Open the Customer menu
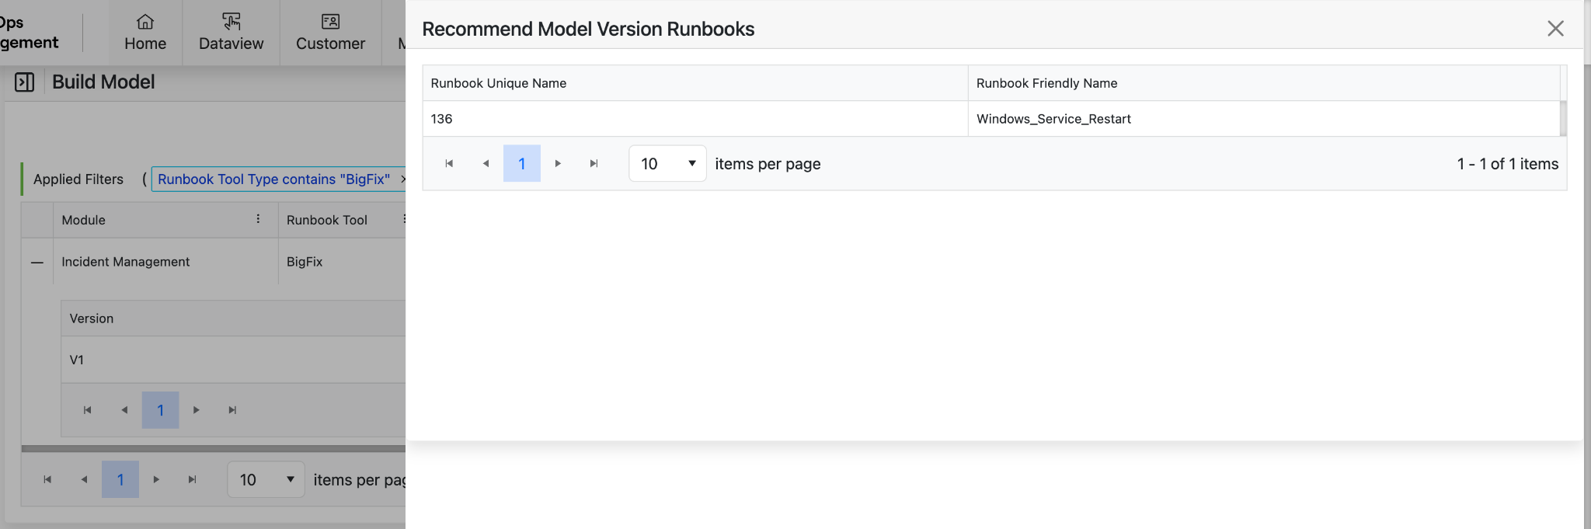The height and width of the screenshot is (529, 1591). (x=330, y=33)
